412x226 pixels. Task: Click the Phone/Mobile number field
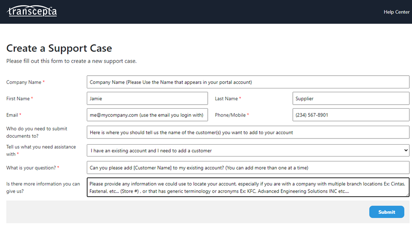pos(350,115)
